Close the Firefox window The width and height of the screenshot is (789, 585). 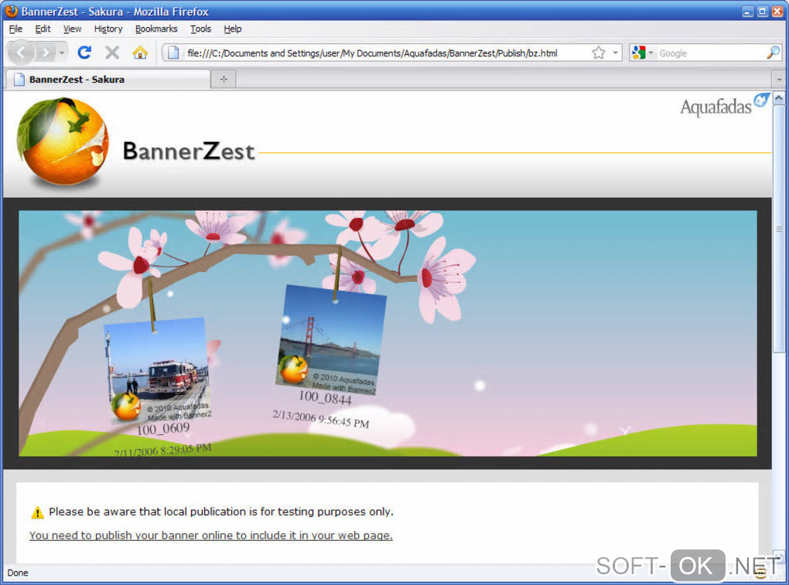(777, 11)
